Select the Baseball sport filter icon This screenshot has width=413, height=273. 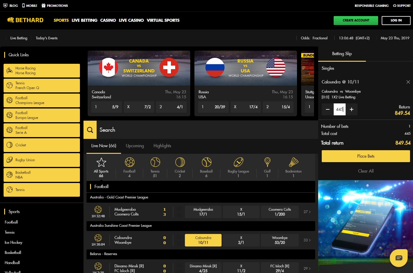[x=206, y=162]
